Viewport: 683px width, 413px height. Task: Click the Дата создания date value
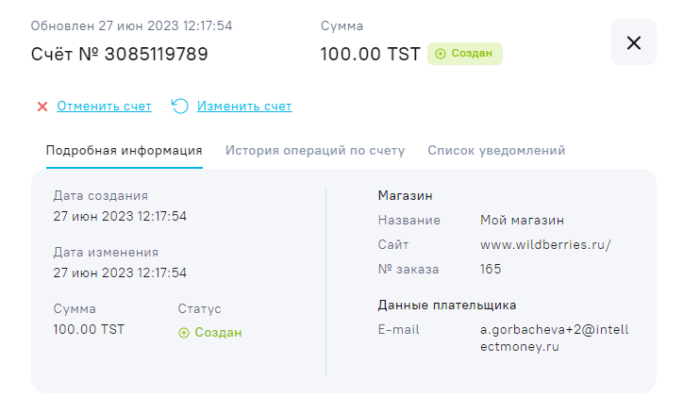point(120,216)
